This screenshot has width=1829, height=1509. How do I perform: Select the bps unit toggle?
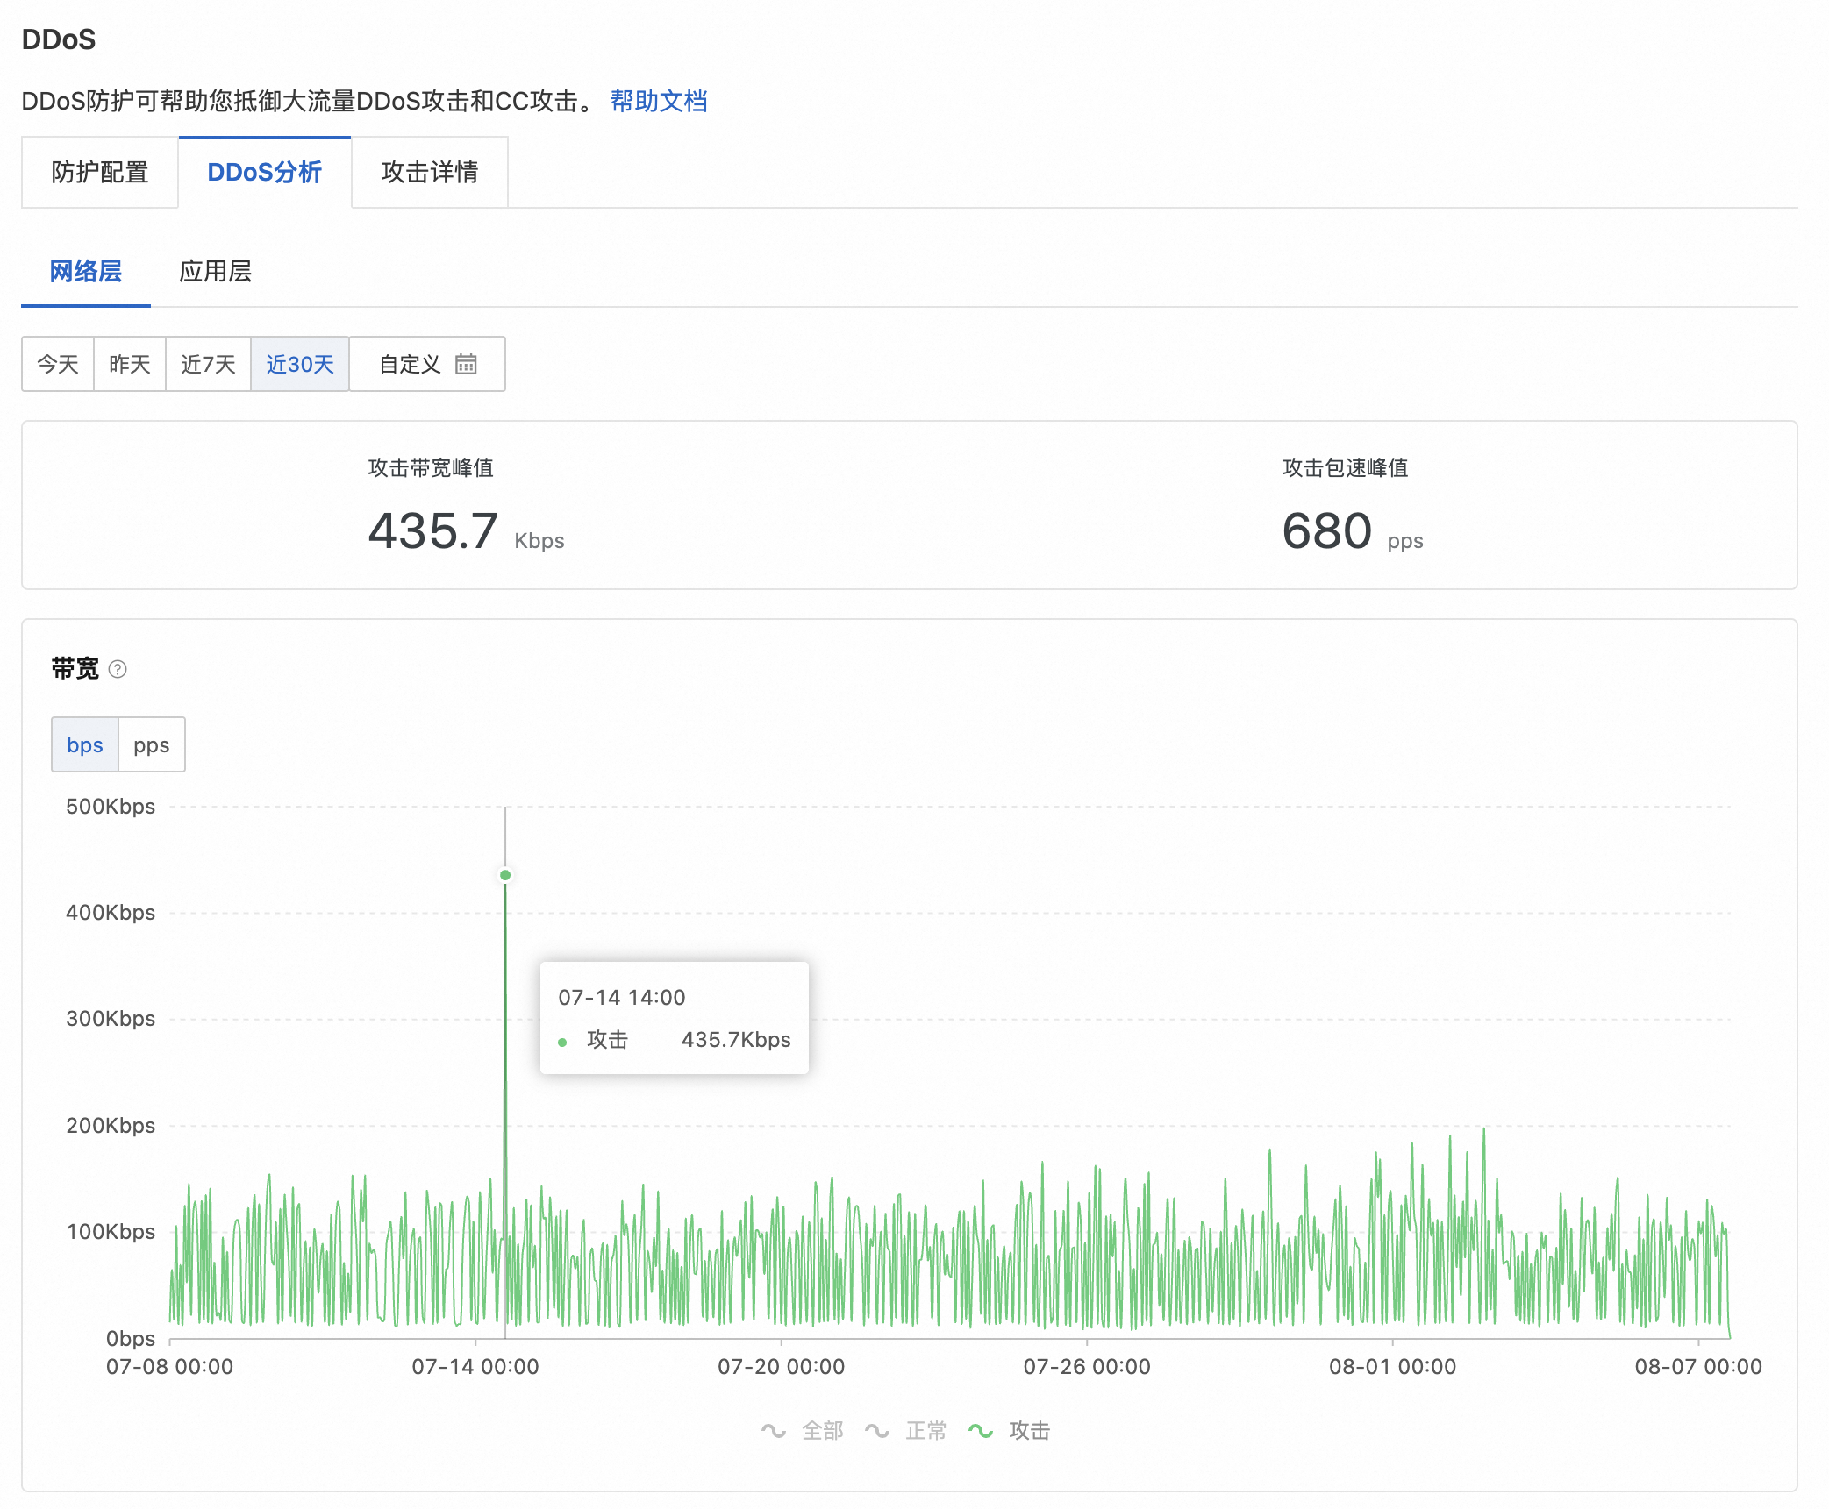85,744
